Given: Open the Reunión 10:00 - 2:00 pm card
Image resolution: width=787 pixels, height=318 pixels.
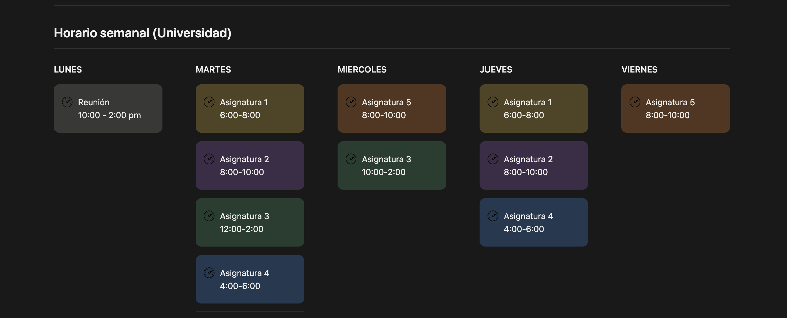Looking at the screenshot, I should pyautogui.click(x=108, y=108).
